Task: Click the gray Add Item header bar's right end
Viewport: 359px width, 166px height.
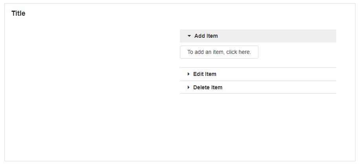Action: [326, 36]
